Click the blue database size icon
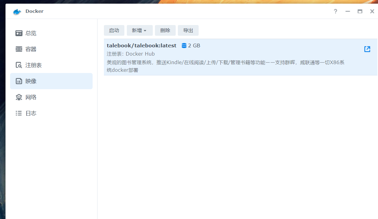The height and width of the screenshot is (219, 378). 184,46
